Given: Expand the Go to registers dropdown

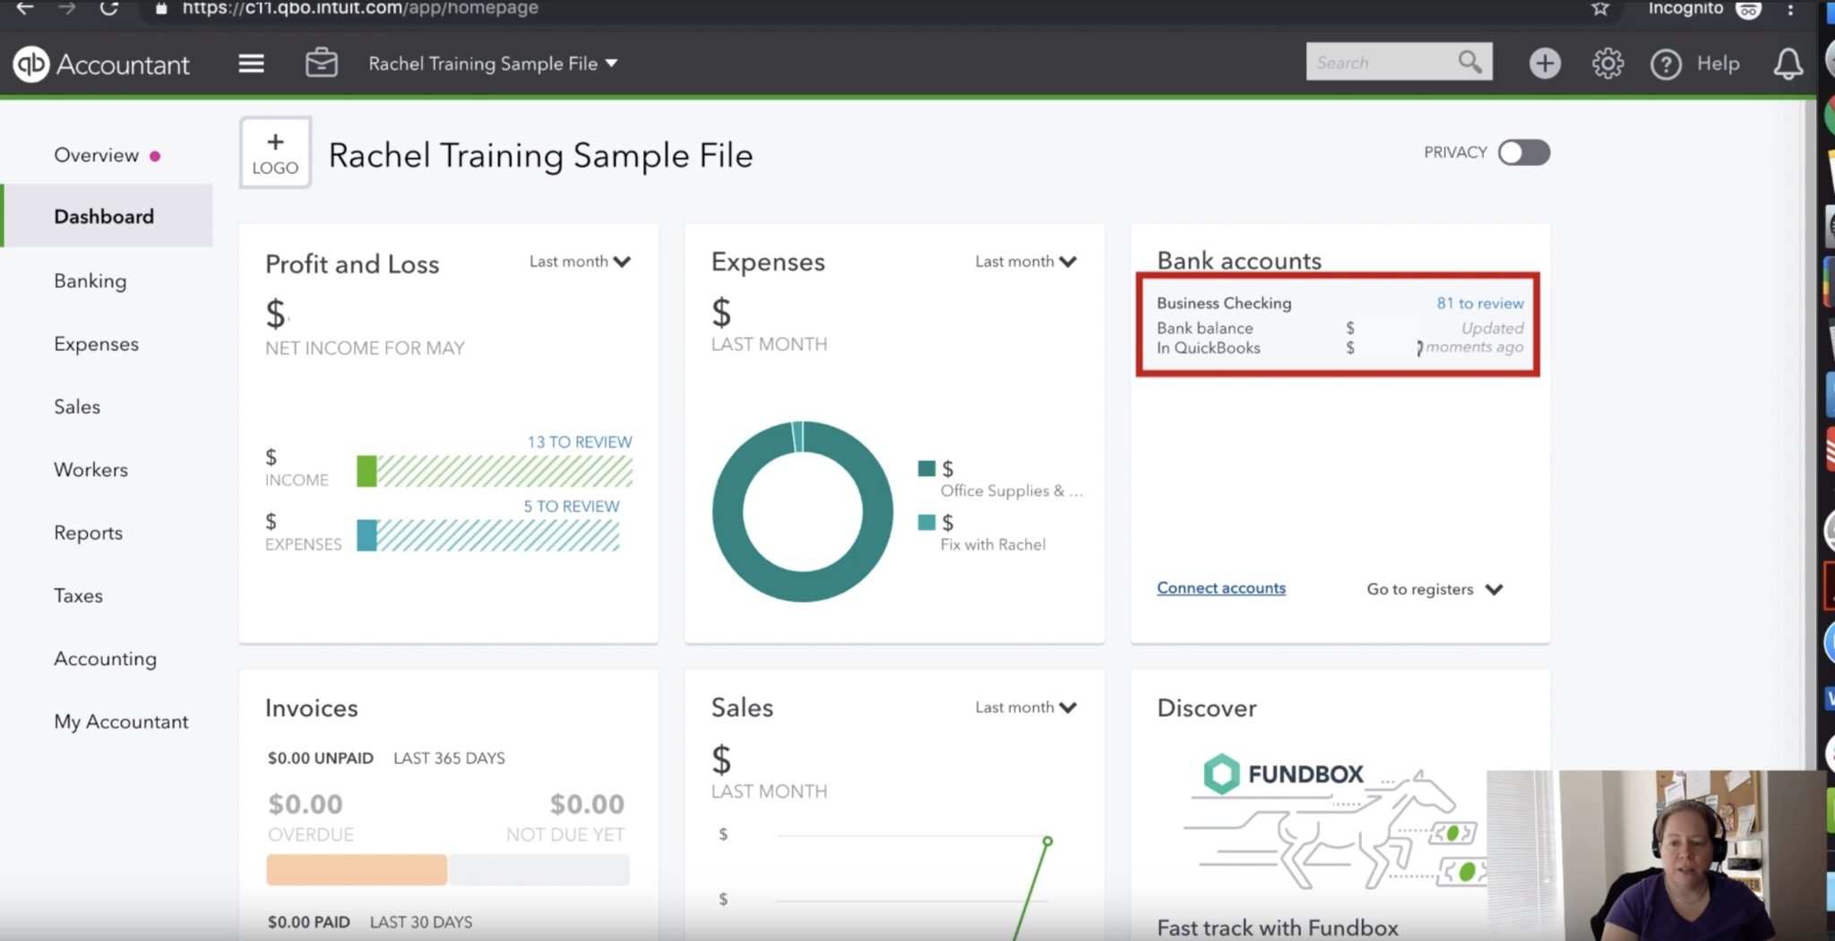Looking at the screenshot, I should coord(1434,589).
